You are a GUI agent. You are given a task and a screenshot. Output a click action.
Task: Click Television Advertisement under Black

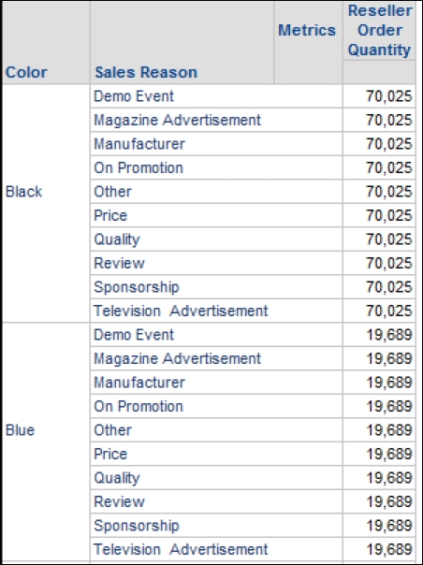point(181,311)
